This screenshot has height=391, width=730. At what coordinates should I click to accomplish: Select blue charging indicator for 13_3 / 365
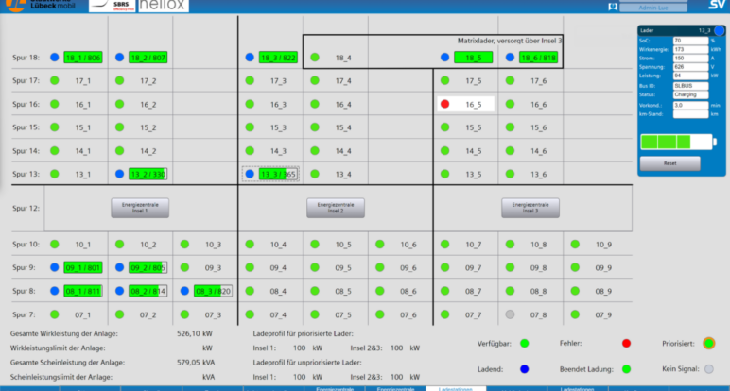pyautogui.click(x=250, y=174)
